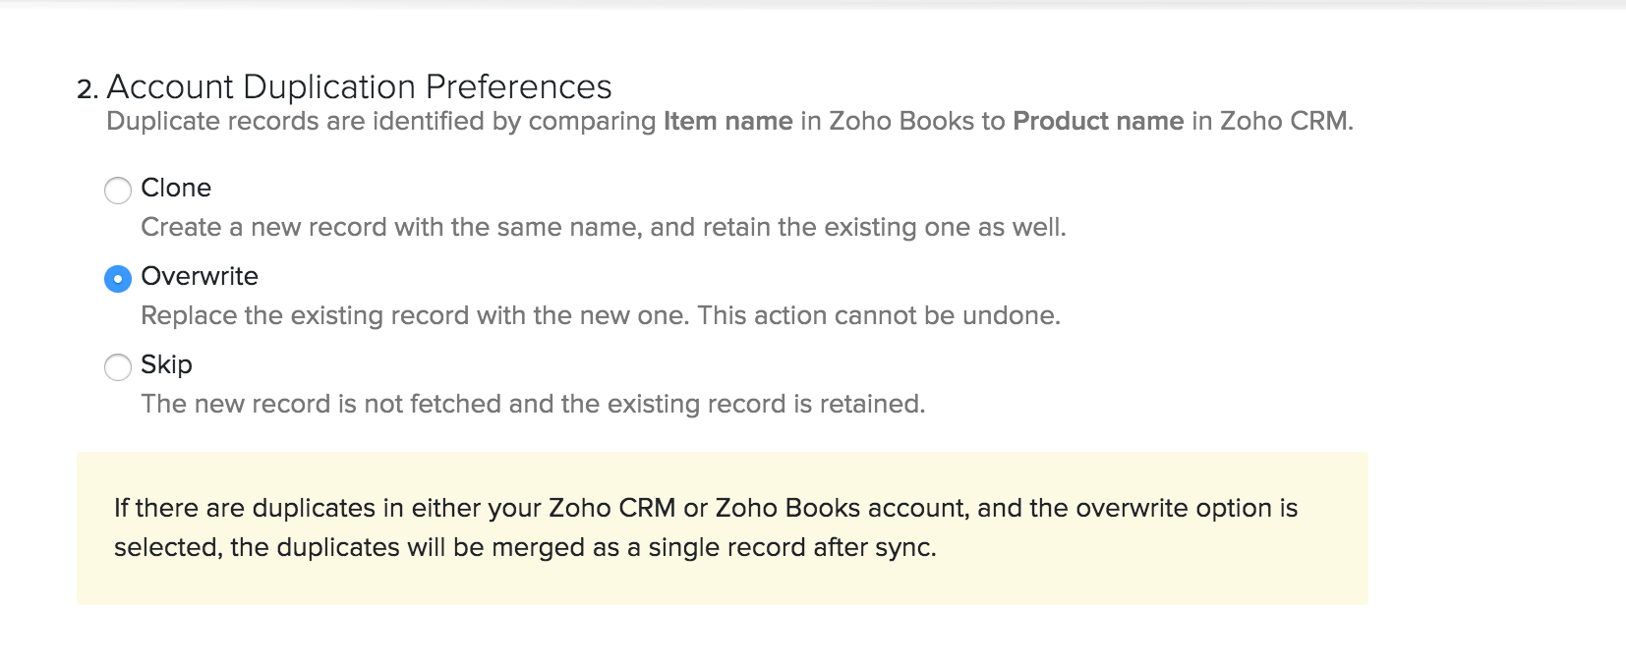This screenshot has height=664, width=1626.
Task: Click the Account Duplication Preferences heading
Action: pyautogui.click(x=359, y=86)
